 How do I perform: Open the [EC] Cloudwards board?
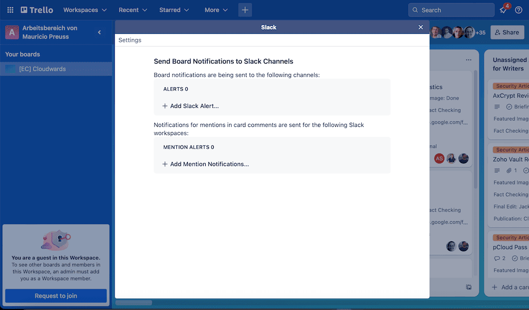pos(56,69)
